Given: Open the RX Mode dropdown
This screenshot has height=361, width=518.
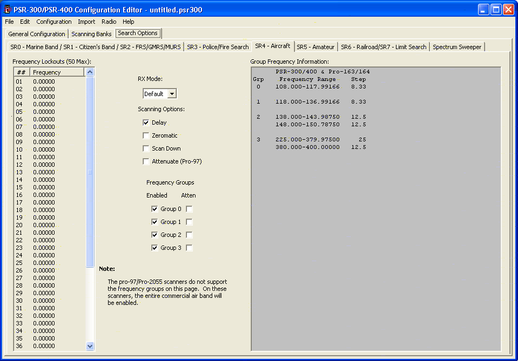Looking at the screenshot, I should point(172,94).
